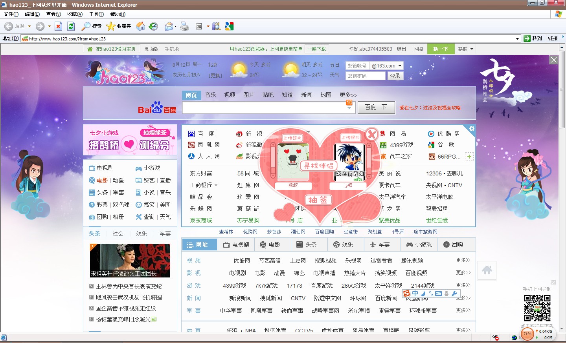Open the 工具(T) menu

[96, 14]
